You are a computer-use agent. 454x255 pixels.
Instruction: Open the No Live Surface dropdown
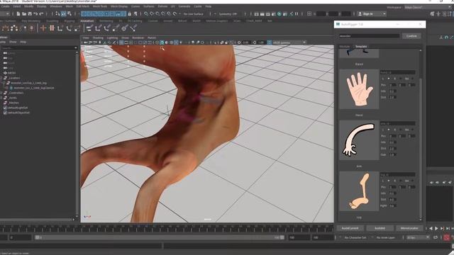pyautogui.click(x=193, y=14)
